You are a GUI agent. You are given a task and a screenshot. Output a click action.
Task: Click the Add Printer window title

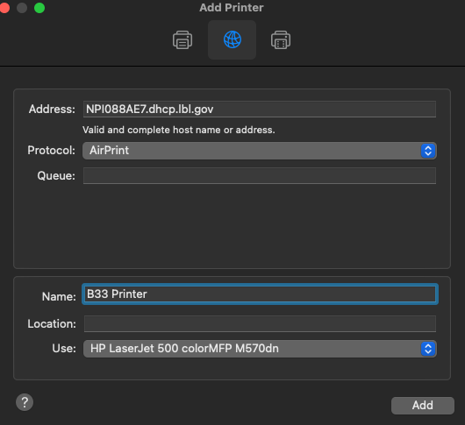pyautogui.click(x=232, y=8)
